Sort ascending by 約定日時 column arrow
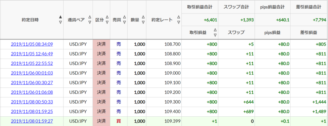The height and width of the screenshot is (126, 328). (x=61, y=17)
